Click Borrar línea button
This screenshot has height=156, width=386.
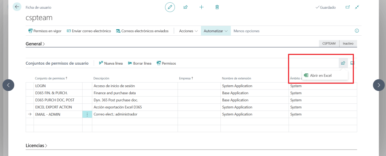point(140,63)
